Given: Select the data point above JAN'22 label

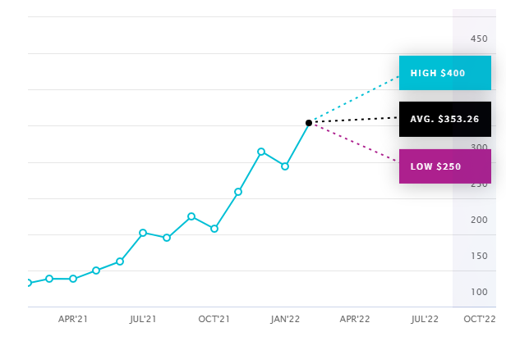Looking at the screenshot, I should coord(284,166).
